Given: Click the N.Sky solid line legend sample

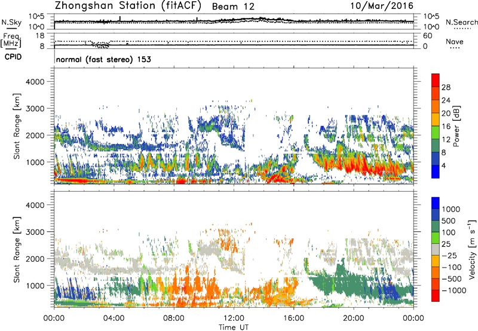Looking at the screenshot, I should point(11,28).
